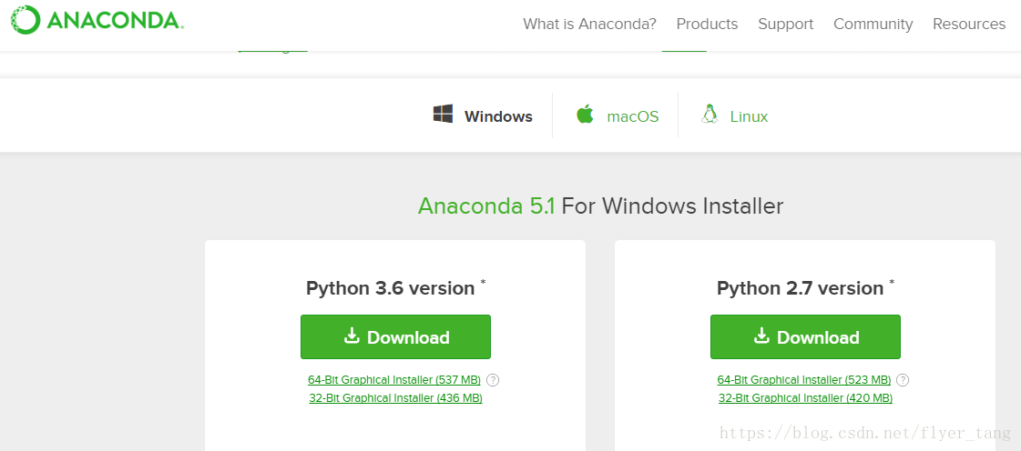Open 64-Bit Graphical Installer (537 MB) link
Screen dimensions: 1021x451
(394, 379)
